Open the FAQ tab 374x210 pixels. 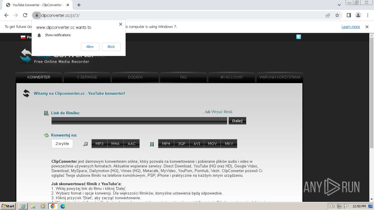click(183, 77)
